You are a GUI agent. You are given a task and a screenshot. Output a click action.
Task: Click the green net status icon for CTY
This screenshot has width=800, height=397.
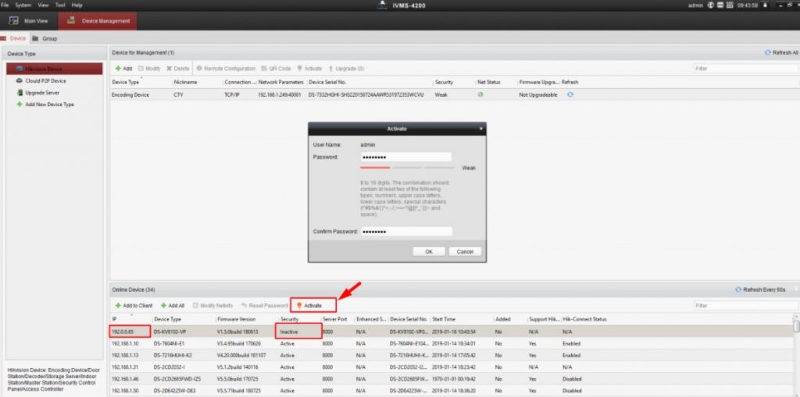click(480, 94)
